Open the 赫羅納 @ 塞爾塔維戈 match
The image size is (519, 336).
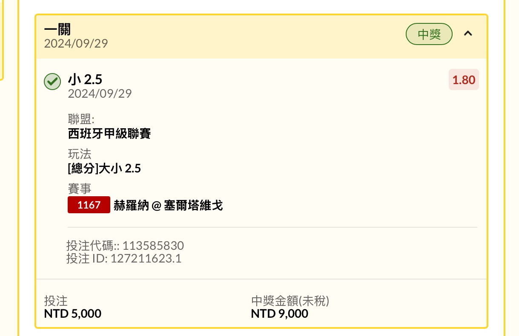[x=168, y=206]
